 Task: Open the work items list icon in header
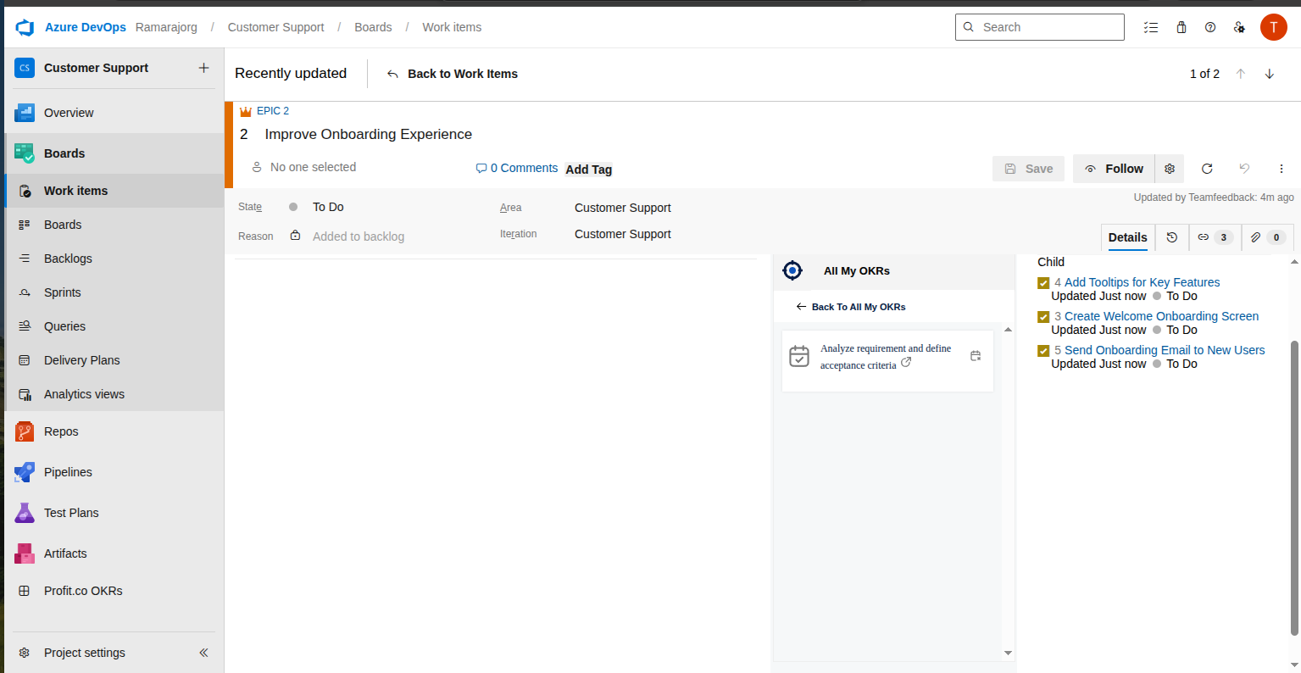(x=1151, y=27)
